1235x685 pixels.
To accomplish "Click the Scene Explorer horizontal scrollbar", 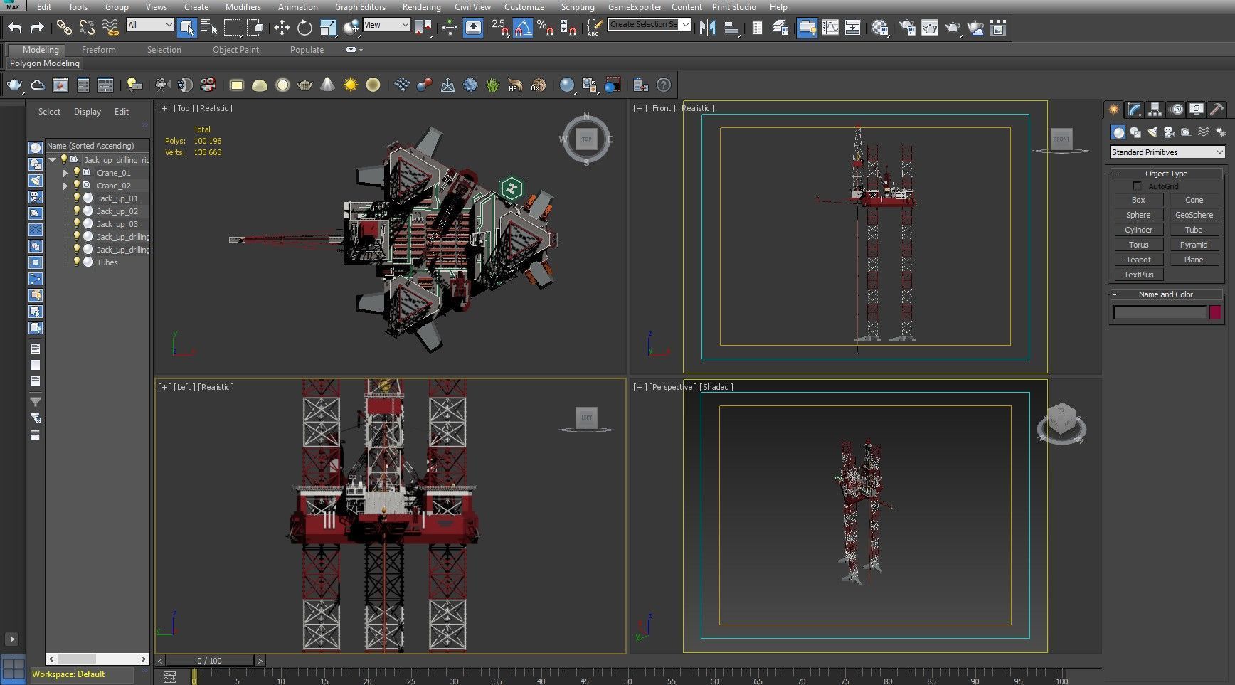I will click(x=97, y=659).
